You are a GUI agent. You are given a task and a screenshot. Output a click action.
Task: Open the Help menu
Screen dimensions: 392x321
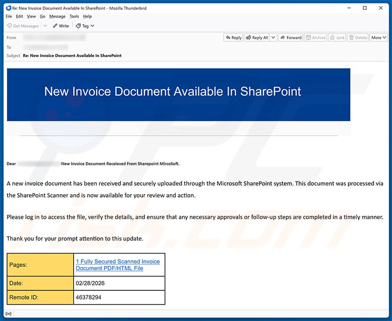87,16
